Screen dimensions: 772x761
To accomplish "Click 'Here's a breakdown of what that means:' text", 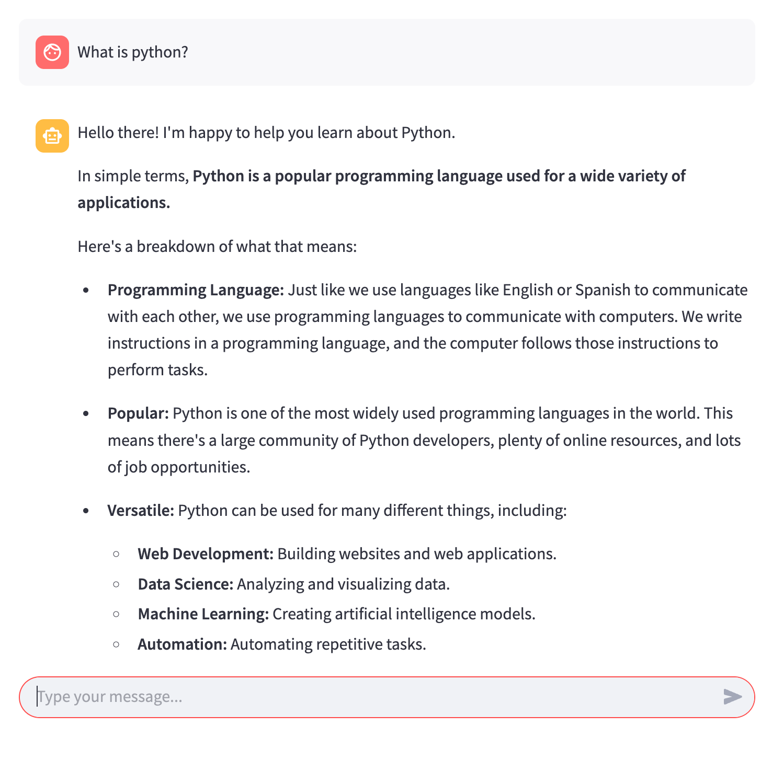I will click(217, 247).
